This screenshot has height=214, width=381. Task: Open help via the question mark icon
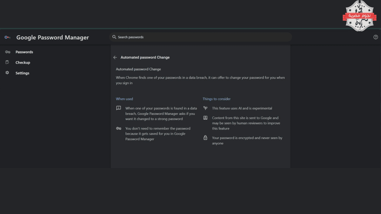(376, 37)
